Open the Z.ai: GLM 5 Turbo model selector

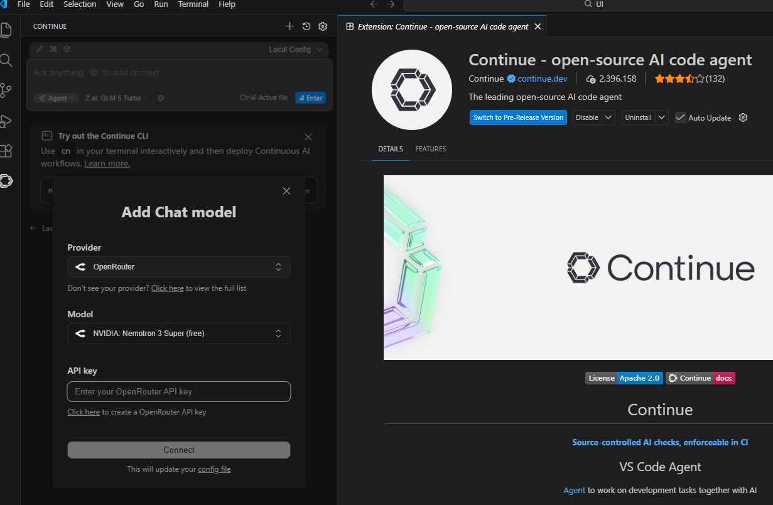117,98
